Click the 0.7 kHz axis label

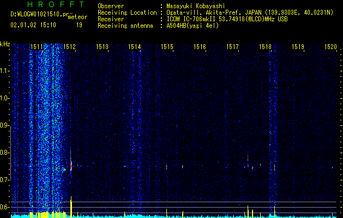5,180
